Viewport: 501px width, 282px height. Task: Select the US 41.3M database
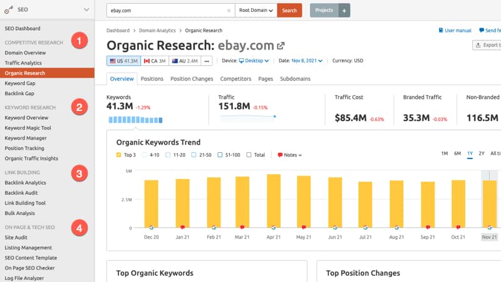click(123, 61)
